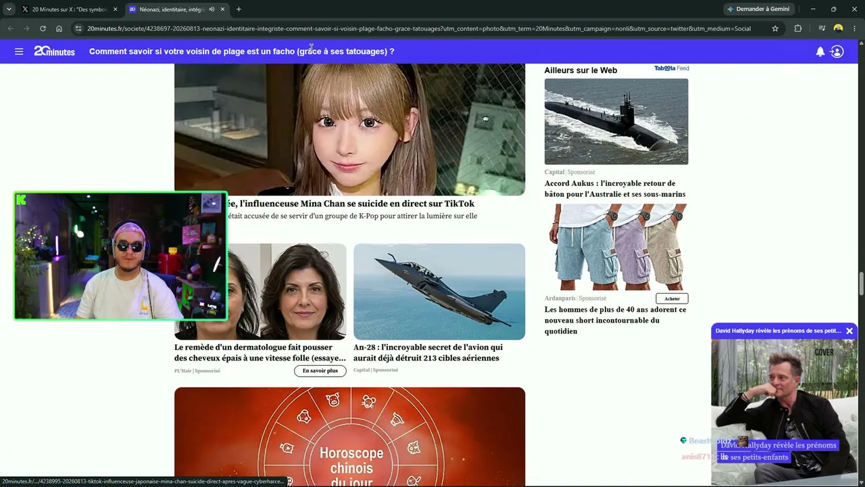
Task: Open the dermatologist hair remedy image
Action: point(287,292)
